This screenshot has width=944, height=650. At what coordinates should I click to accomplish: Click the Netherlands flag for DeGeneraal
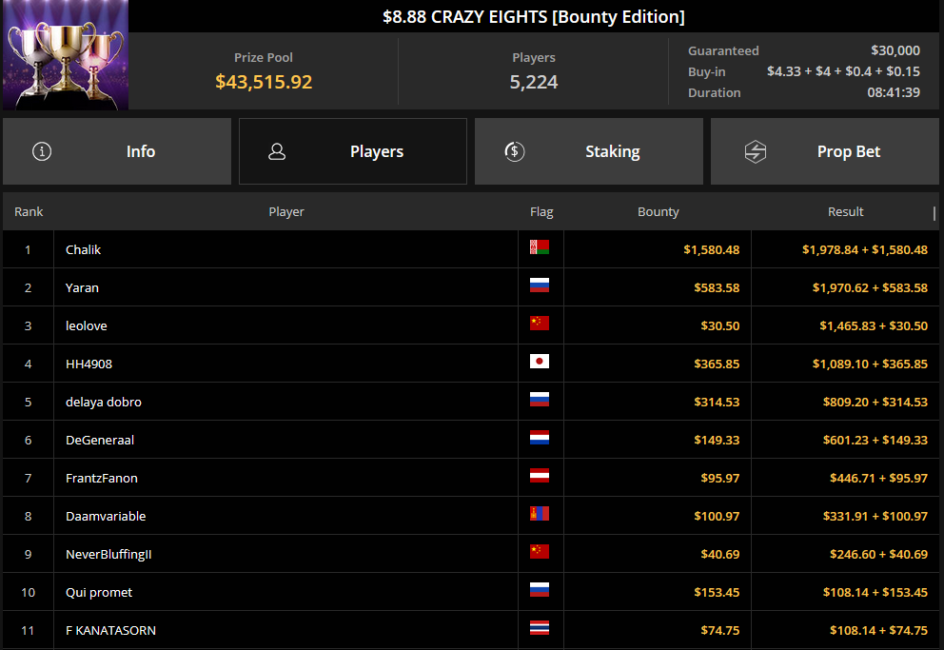point(540,438)
